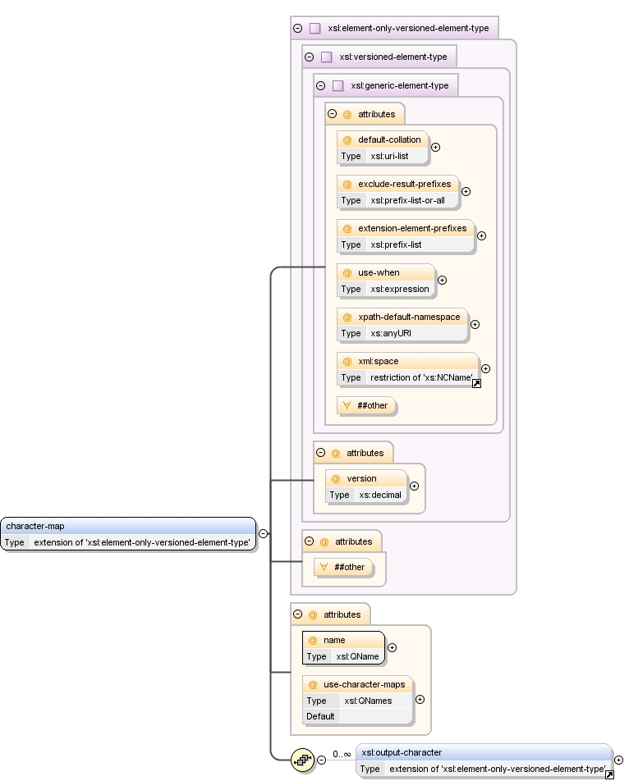This screenshot has height=781, width=629.
Task: Click the @ icon of version attribute
Action: point(336,478)
